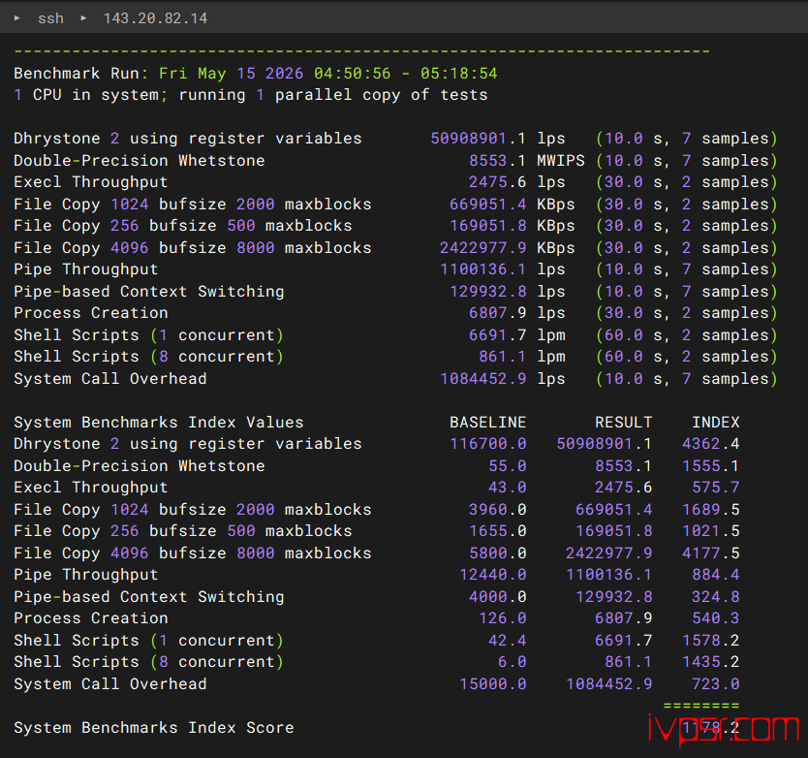Click Pipe Throughput value 1100136.1 lps
Viewport: 808px width, 758px height.
point(503,269)
